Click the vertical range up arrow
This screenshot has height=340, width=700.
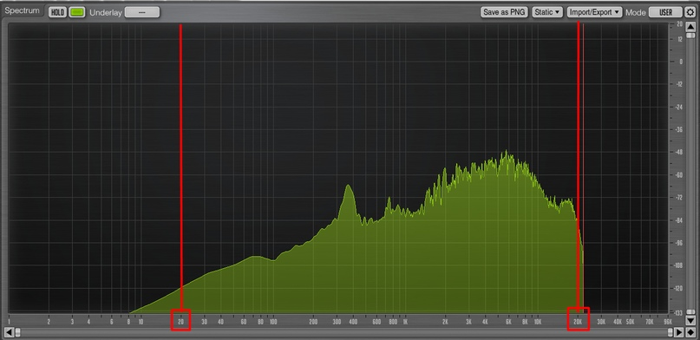pos(690,27)
